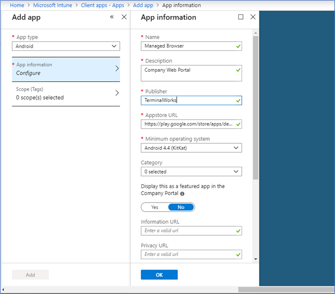Collapse the Add app blade with double chevron
The width and height of the screenshot is (335, 294).
112,17
